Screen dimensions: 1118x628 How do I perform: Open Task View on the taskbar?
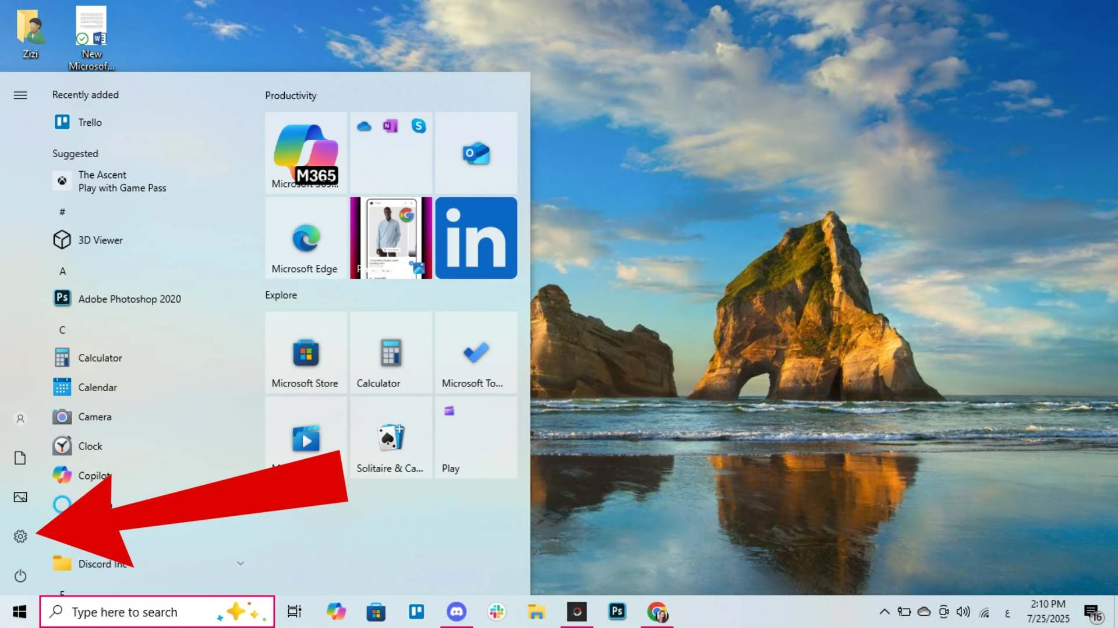[295, 612]
